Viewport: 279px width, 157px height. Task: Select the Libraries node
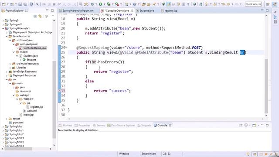click(x=21, y=68)
